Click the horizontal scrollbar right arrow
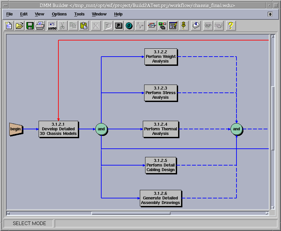Screen dimensions: 281x231 click(267, 213)
